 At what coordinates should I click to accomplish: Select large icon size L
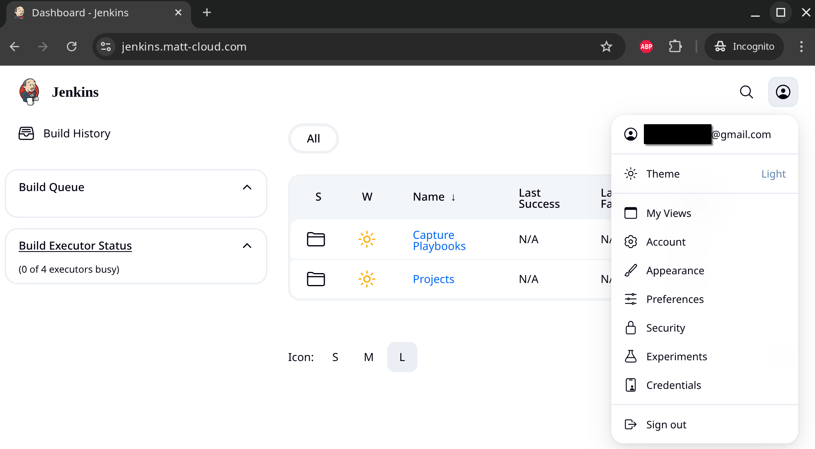pos(402,357)
